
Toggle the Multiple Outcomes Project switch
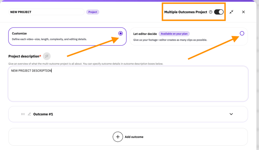coord(219,12)
